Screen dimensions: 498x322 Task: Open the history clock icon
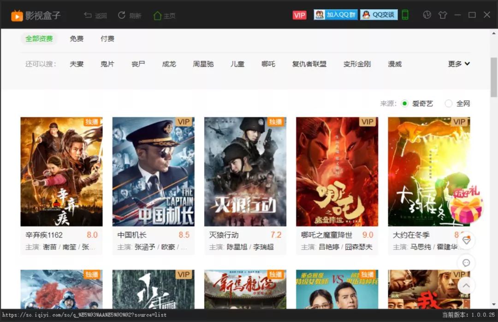tap(427, 15)
